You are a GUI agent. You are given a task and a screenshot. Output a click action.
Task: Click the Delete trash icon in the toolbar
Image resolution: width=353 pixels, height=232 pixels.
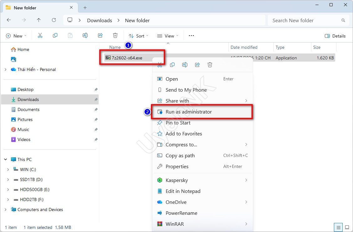click(x=115, y=36)
